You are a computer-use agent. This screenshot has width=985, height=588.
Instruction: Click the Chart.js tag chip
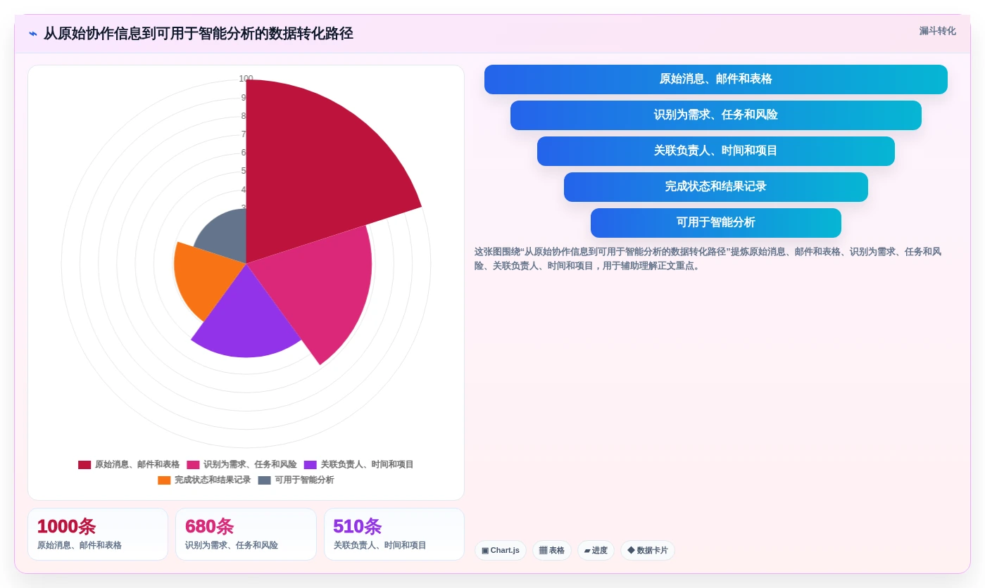(501, 551)
